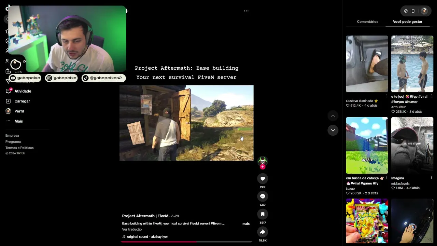Expand the Programa footer section
The image size is (437, 246).
click(x=13, y=142)
